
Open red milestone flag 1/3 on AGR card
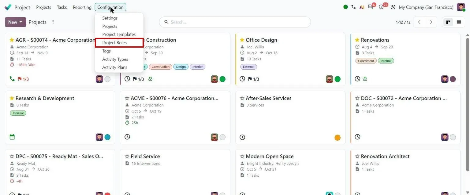[x=23, y=79]
